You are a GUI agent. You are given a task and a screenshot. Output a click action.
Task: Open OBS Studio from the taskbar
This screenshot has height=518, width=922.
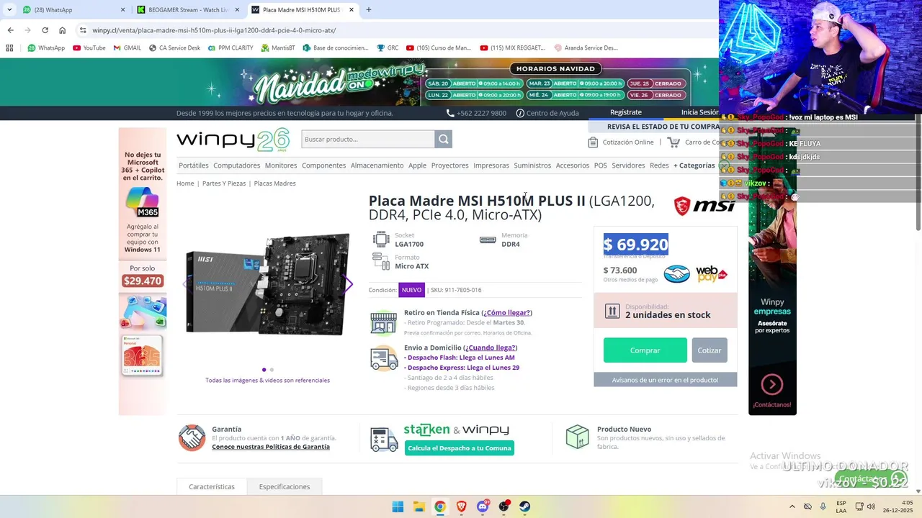pyautogui.click(x=504, y=506)
